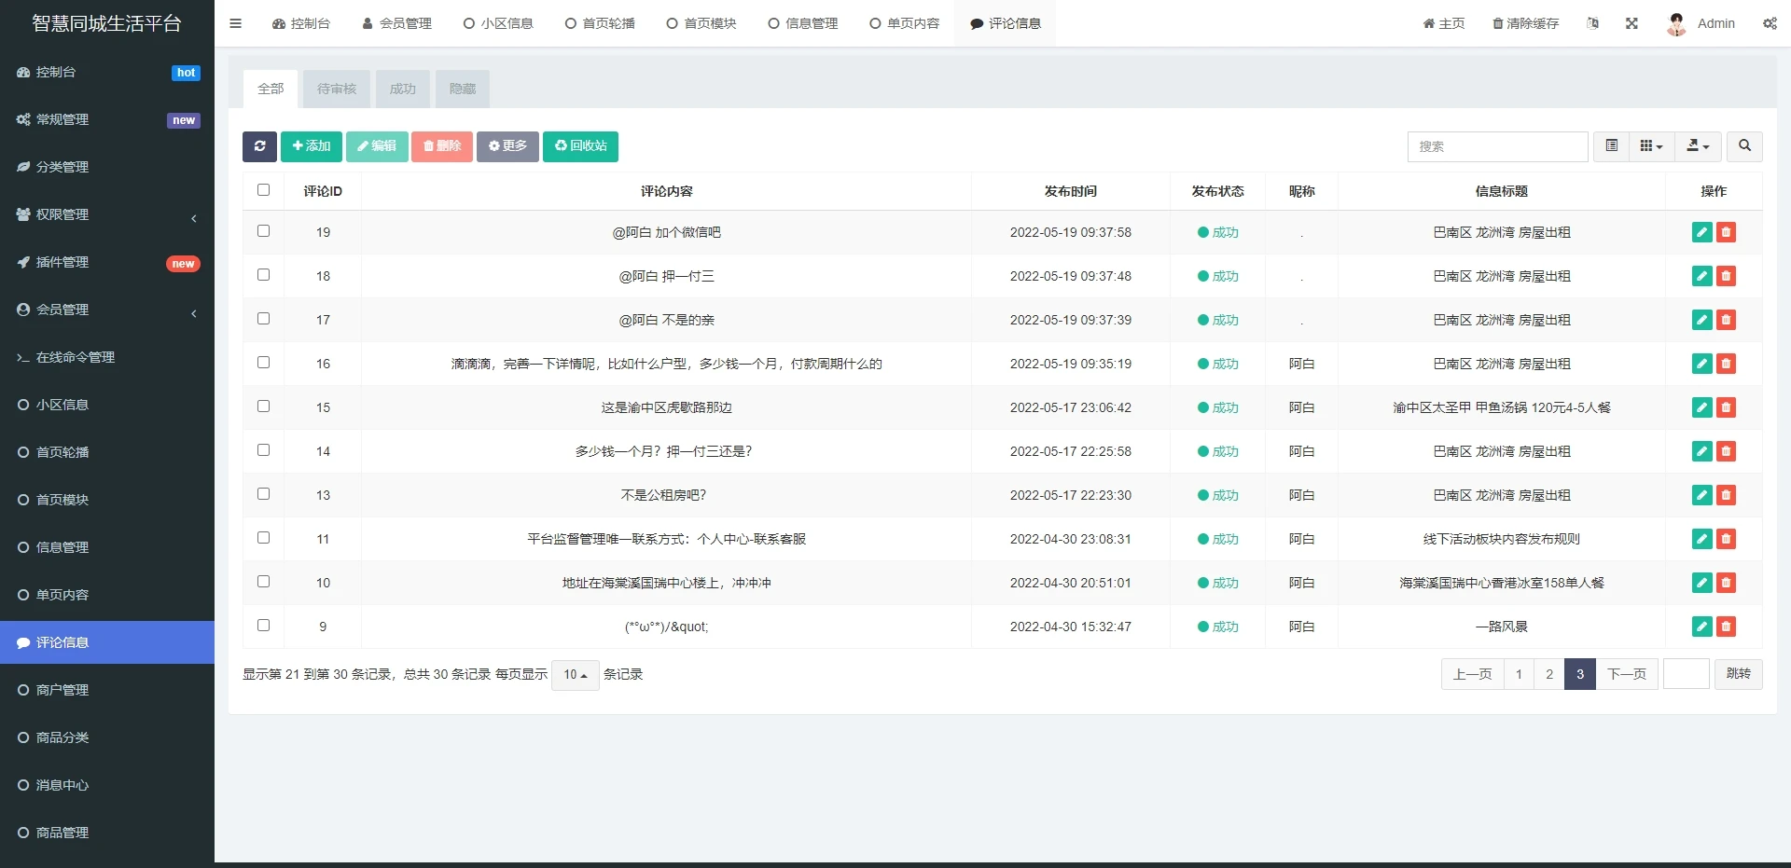Open the columns visibility dropdown
The height and width of the screenshot is (868, 1791).
click(1651, 146)
